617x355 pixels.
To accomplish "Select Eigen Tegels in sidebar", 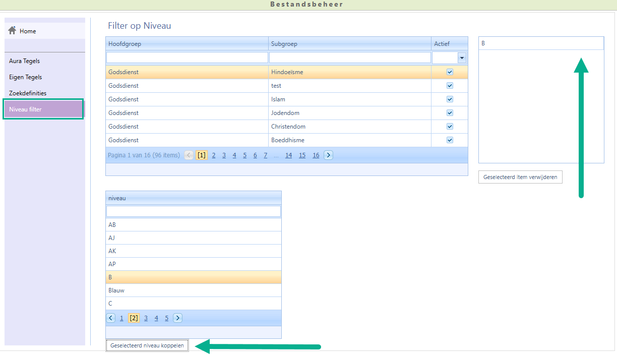I will 25,77.
